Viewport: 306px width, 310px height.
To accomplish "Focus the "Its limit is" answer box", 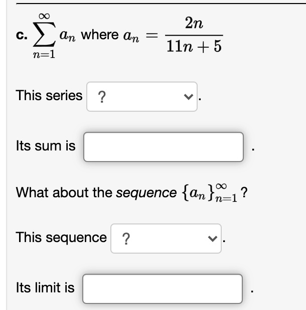I will point(163,289).
